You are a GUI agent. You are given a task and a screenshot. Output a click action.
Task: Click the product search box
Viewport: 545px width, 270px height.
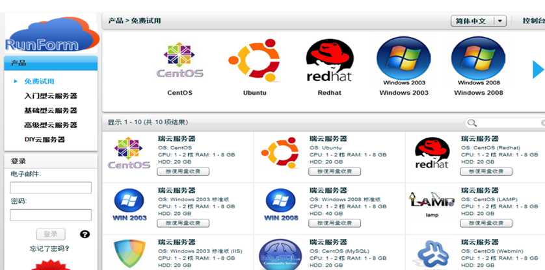click(506, 123)
